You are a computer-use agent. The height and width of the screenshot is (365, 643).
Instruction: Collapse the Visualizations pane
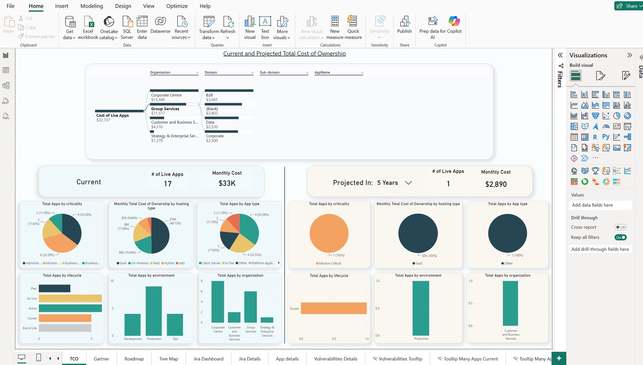pos(629,55)
